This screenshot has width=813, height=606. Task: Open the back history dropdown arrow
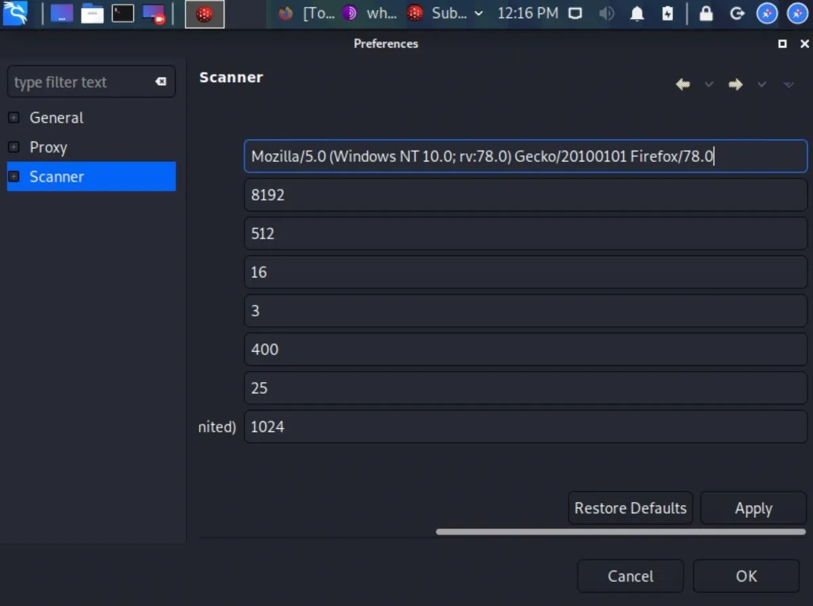pyautogui.click(x=709, y=84)
